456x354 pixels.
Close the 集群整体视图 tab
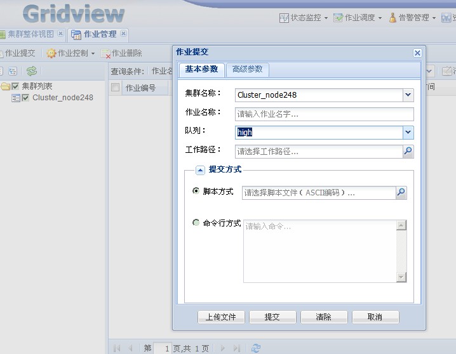tap(60, 34)
